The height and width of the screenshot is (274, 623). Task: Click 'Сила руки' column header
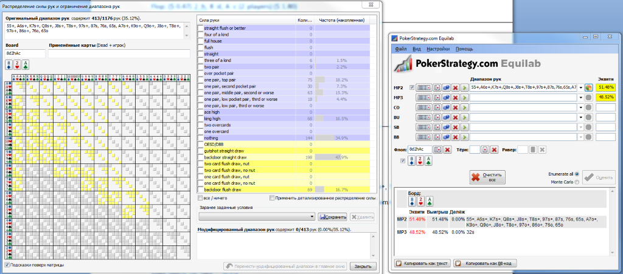[x=247, y=20]
